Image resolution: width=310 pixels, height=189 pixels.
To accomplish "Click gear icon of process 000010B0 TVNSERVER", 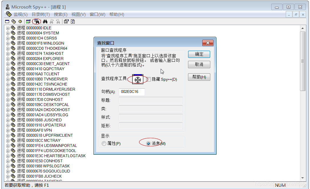I will click(13, 79).
